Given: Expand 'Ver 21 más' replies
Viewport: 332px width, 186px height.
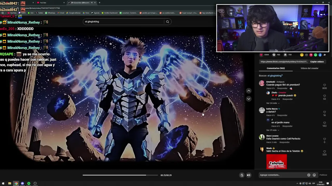Looking at the screenshot, I should (x=273, y=130).
